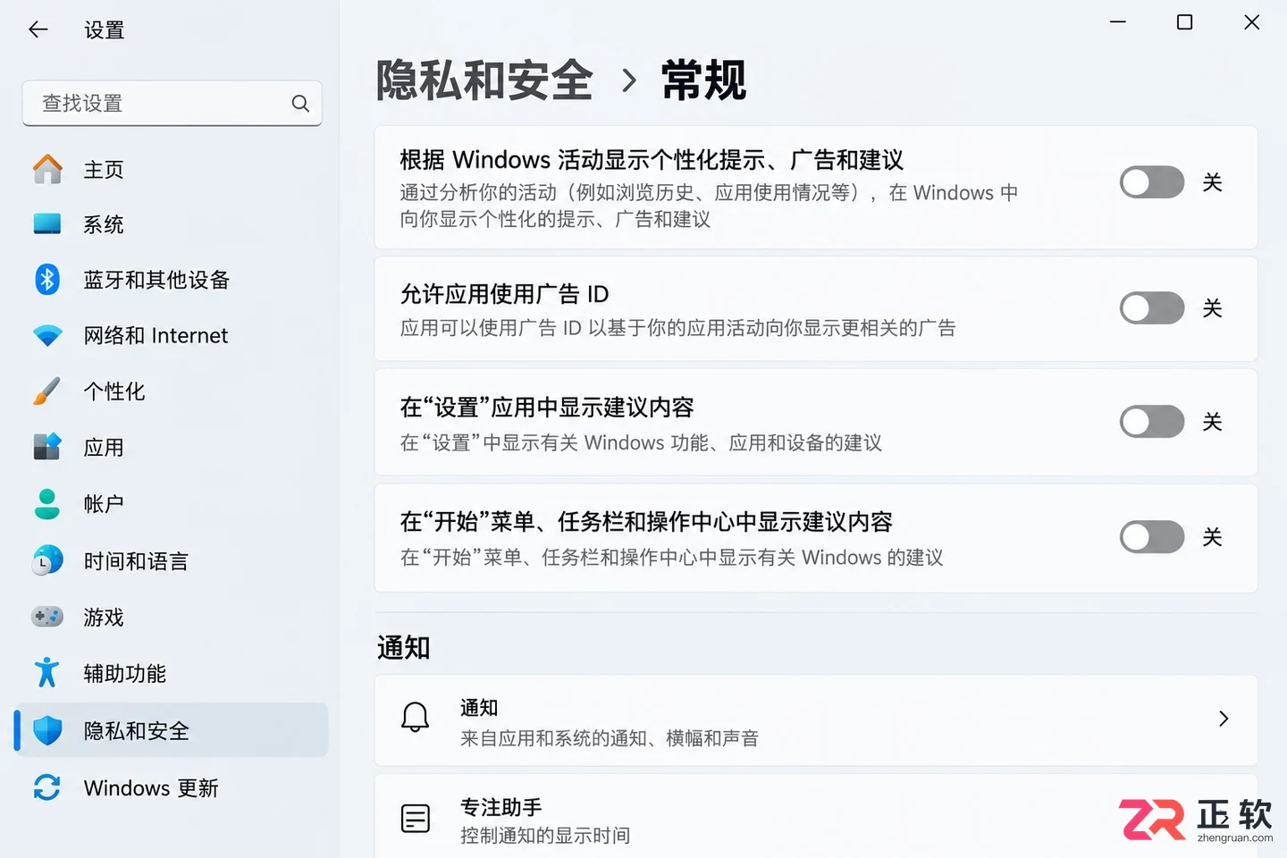Minimize the Settings window
The height and width of the screenshot is (858, 1287).
(1118, 21)
